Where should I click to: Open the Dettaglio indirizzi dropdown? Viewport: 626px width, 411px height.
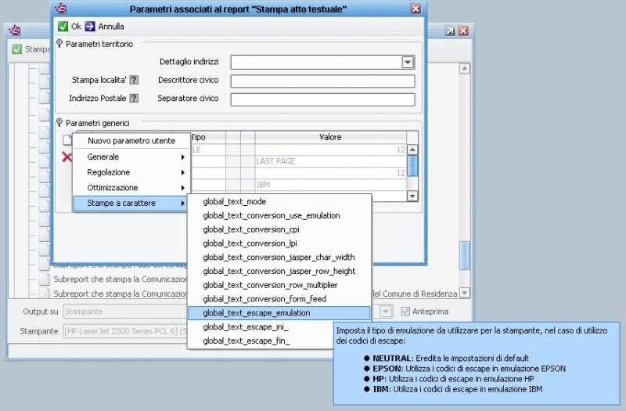(408, 63)
